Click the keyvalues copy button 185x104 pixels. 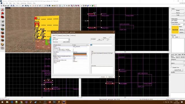pos(64,42)
